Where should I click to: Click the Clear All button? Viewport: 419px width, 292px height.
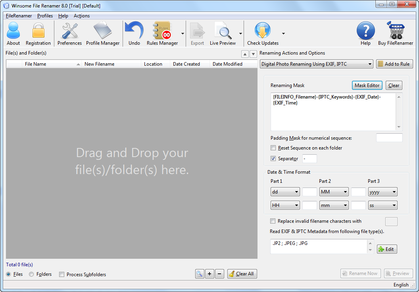click(242, 274)
